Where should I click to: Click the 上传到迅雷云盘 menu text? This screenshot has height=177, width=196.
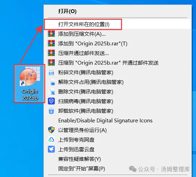(x=76, y=149)
